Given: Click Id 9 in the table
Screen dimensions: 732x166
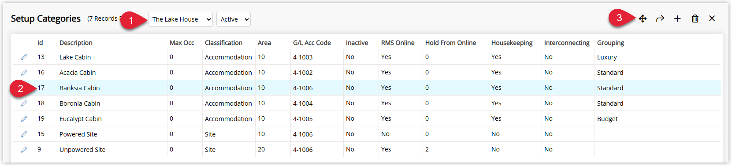Looking at the screenshot, I should click(x=39, y=150).
